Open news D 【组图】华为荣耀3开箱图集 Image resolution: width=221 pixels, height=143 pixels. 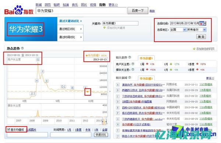coord(137,102)
